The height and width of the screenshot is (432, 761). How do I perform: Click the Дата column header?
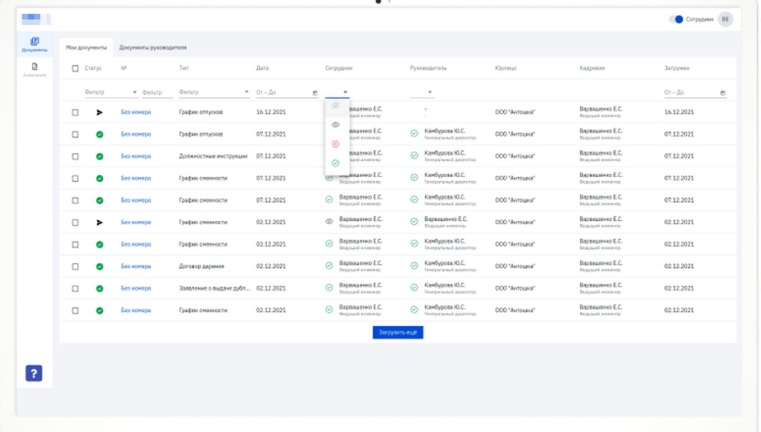tap(263, 69)
